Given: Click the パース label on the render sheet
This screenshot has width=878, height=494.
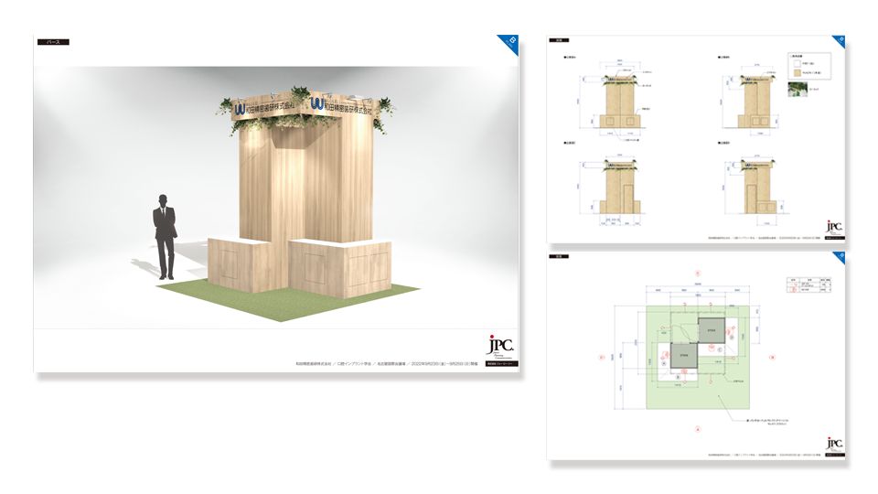Looking at the screenshot, I should (x=53, y=42).
